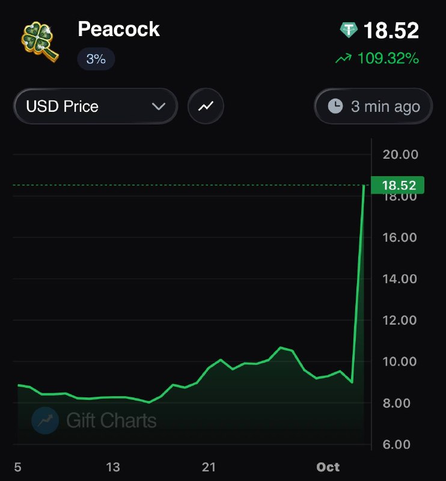Click the Gift Charts watermark logo

click(45, 420)
